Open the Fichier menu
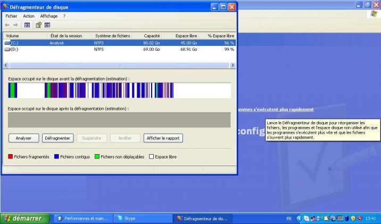Image resolution: width=381 pixels, height=224 pixels. (x=11, y=16)
